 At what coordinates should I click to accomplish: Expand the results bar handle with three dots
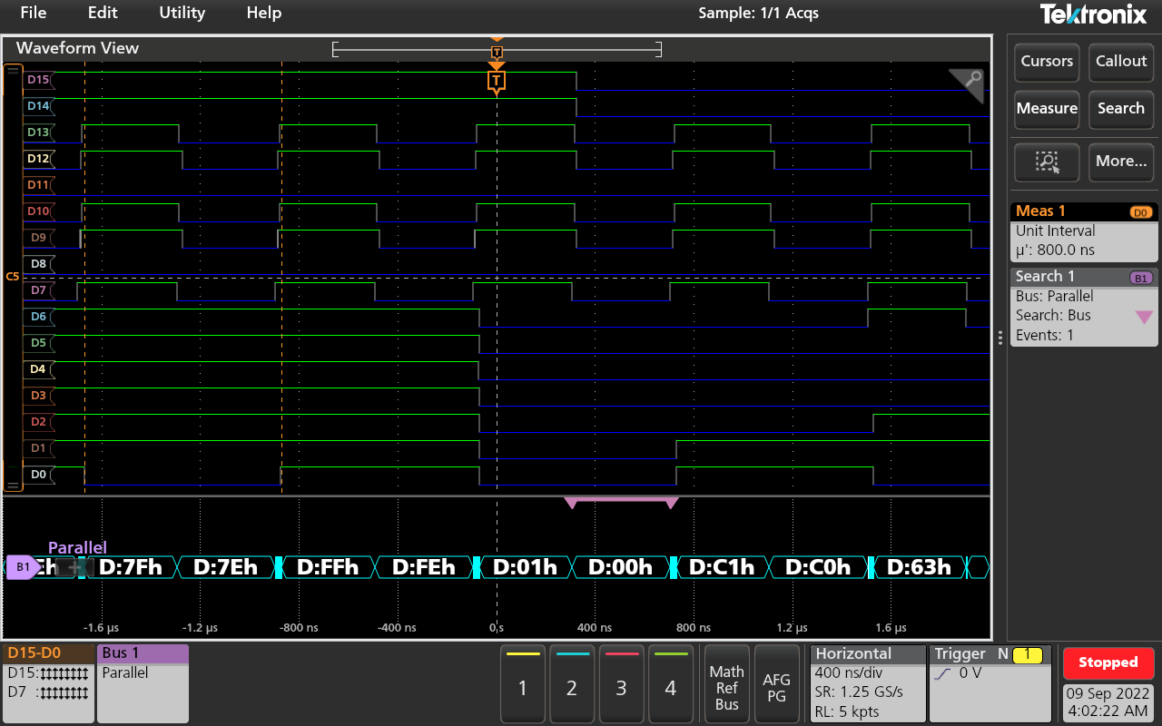pyautogui.click(x=1000, y=338)
